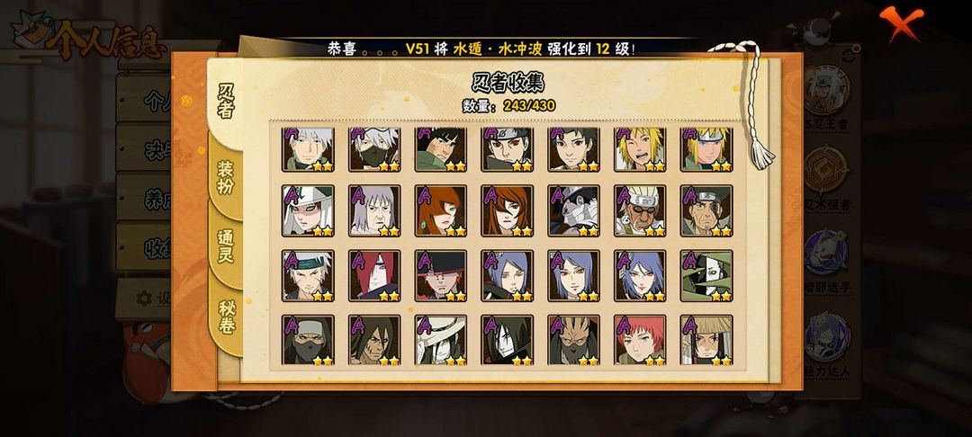Select first Konan portrait with blue hair

tap(507, 275)
